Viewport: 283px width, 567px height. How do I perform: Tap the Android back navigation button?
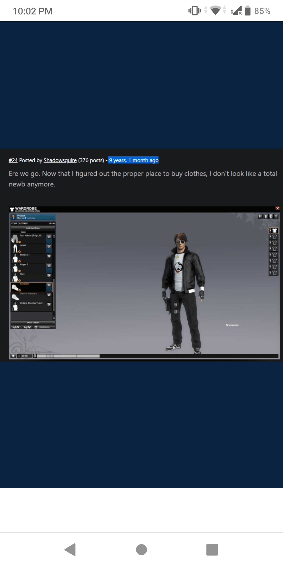70,549
